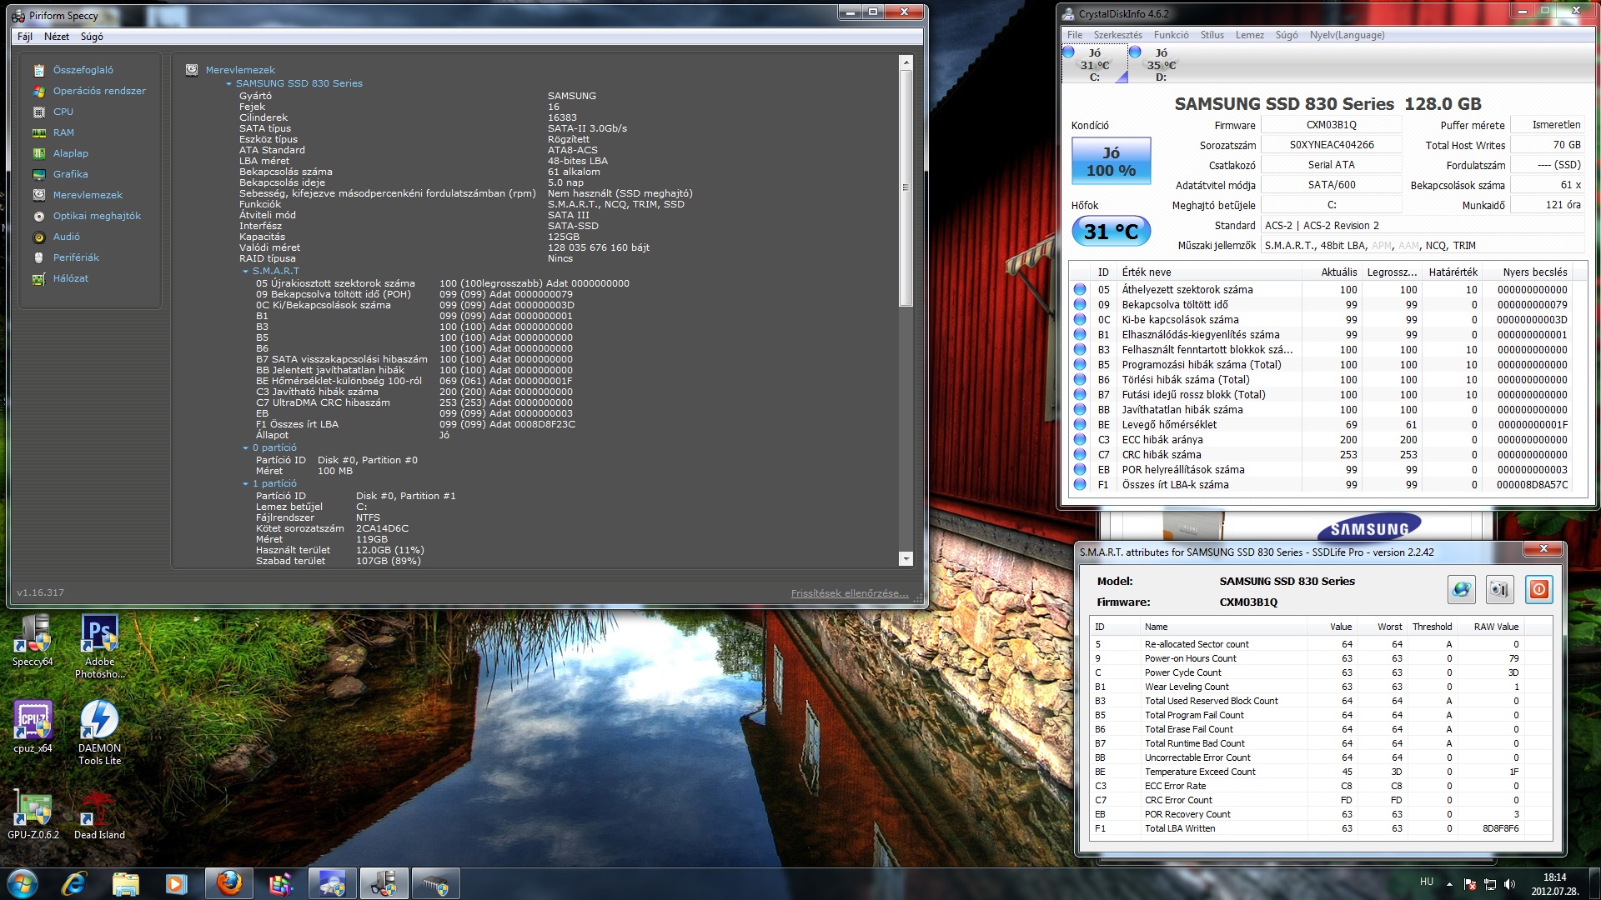Screen dimensions: 1601x900
Task: Select Operációs rendszer in Speccy sidebar
Action: click(99, 91)
